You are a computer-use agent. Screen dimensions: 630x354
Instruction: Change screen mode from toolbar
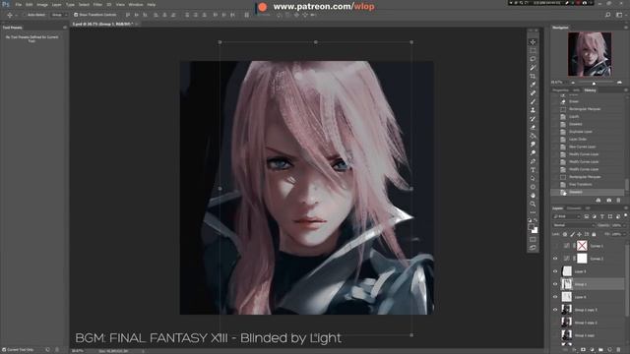coord(533,248)
